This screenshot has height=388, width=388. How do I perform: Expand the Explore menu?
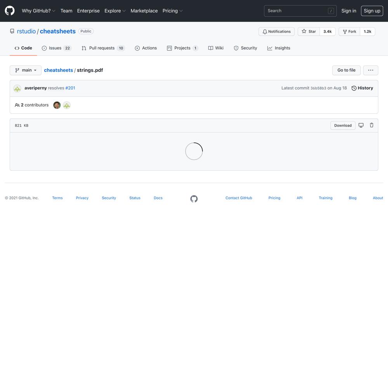click(115, 11)
